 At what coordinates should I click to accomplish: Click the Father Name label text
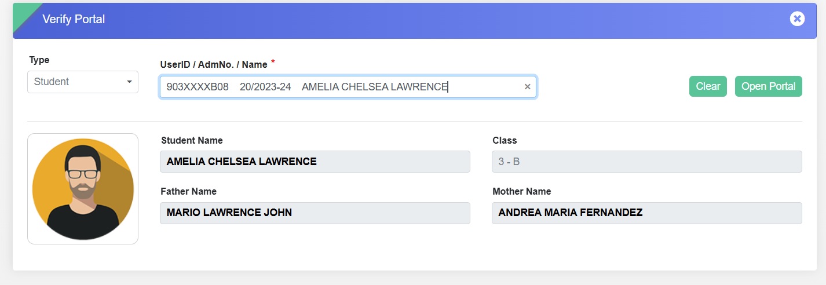point(189,191)
